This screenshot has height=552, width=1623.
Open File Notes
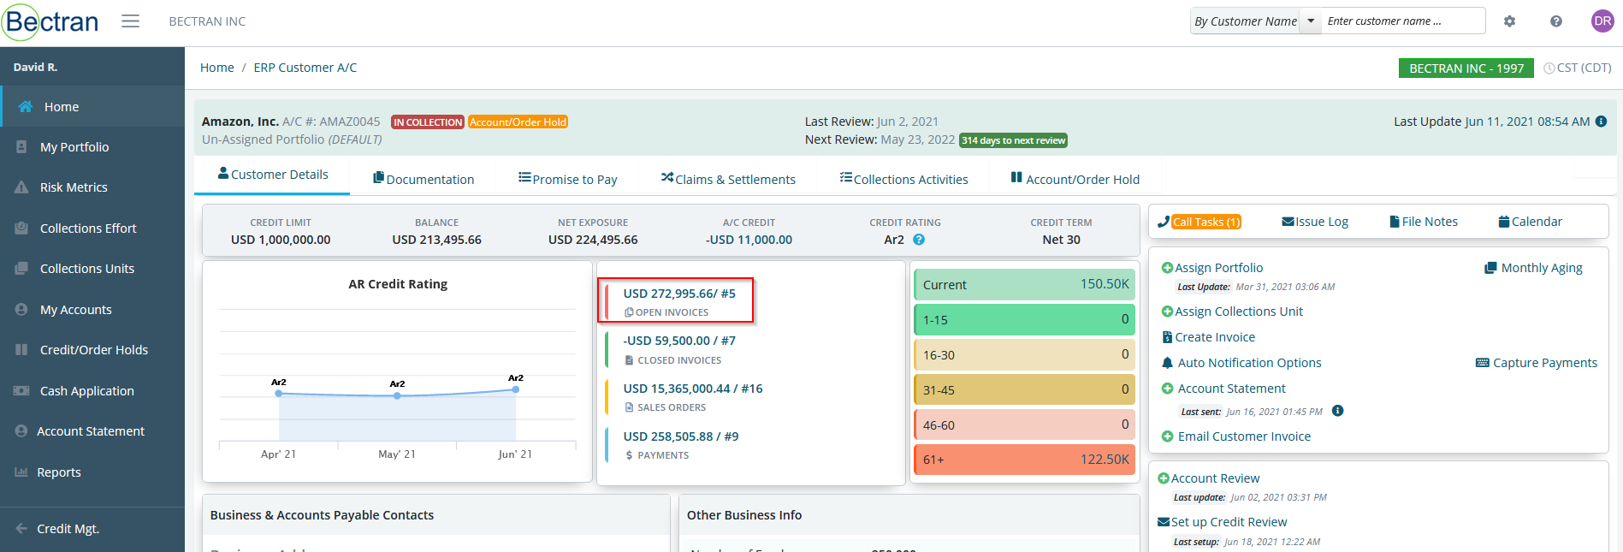pos(1424,222)
